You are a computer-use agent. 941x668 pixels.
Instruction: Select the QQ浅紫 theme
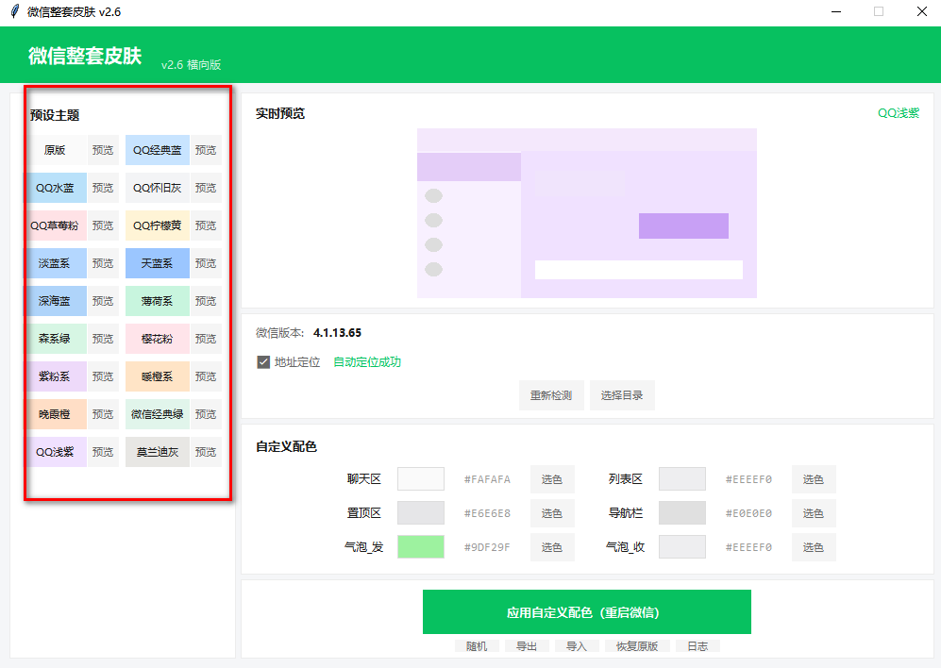(55, 453)
